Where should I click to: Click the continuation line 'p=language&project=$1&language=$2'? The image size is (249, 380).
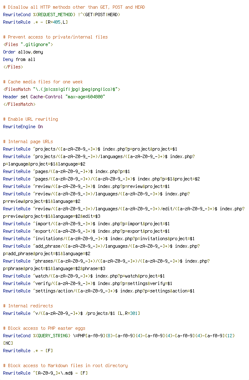tap(44, 164)
